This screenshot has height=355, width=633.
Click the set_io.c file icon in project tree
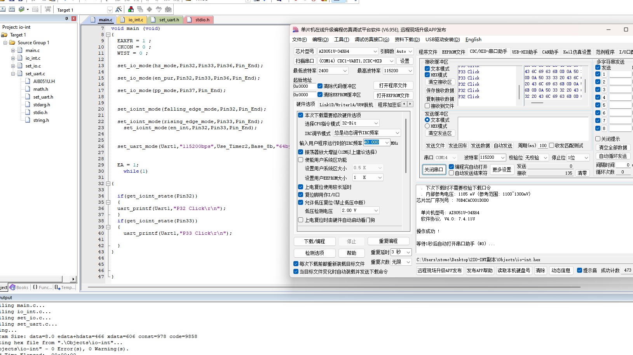click(x=20, y=66)
